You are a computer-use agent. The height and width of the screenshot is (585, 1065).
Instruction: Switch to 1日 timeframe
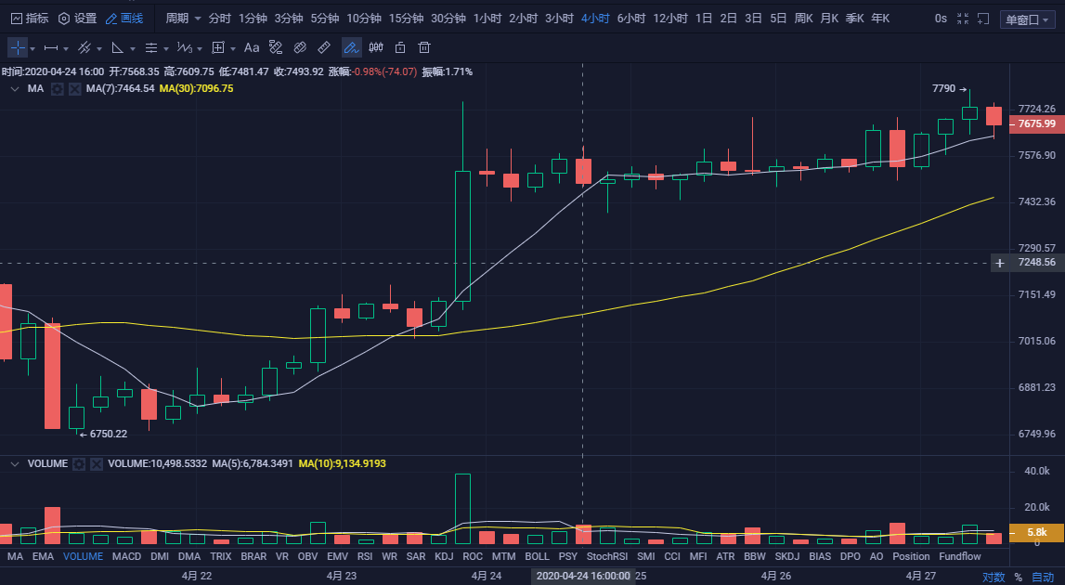point(704,19)
